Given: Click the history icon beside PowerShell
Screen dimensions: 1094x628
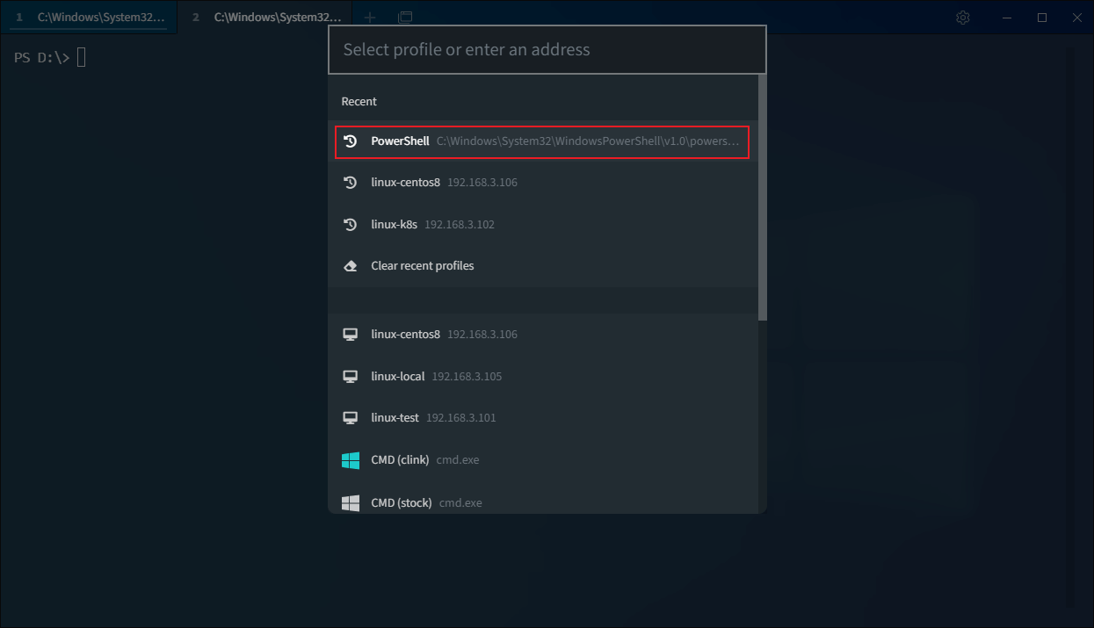Looking at the screenshot, I should [x=350, y=141].
